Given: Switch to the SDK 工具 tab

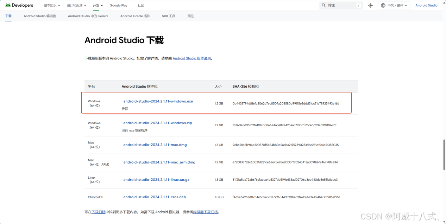Looking at the screenshot, I should tap(168, 16).
